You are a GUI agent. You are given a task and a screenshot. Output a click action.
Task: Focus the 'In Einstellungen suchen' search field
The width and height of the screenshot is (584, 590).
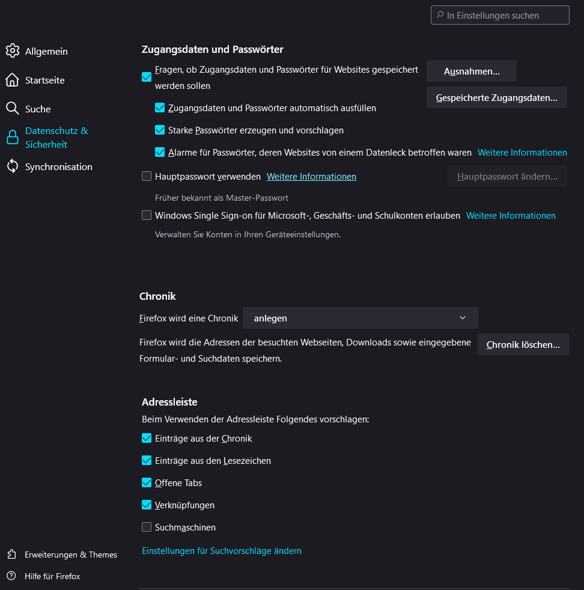click(505, 15)
